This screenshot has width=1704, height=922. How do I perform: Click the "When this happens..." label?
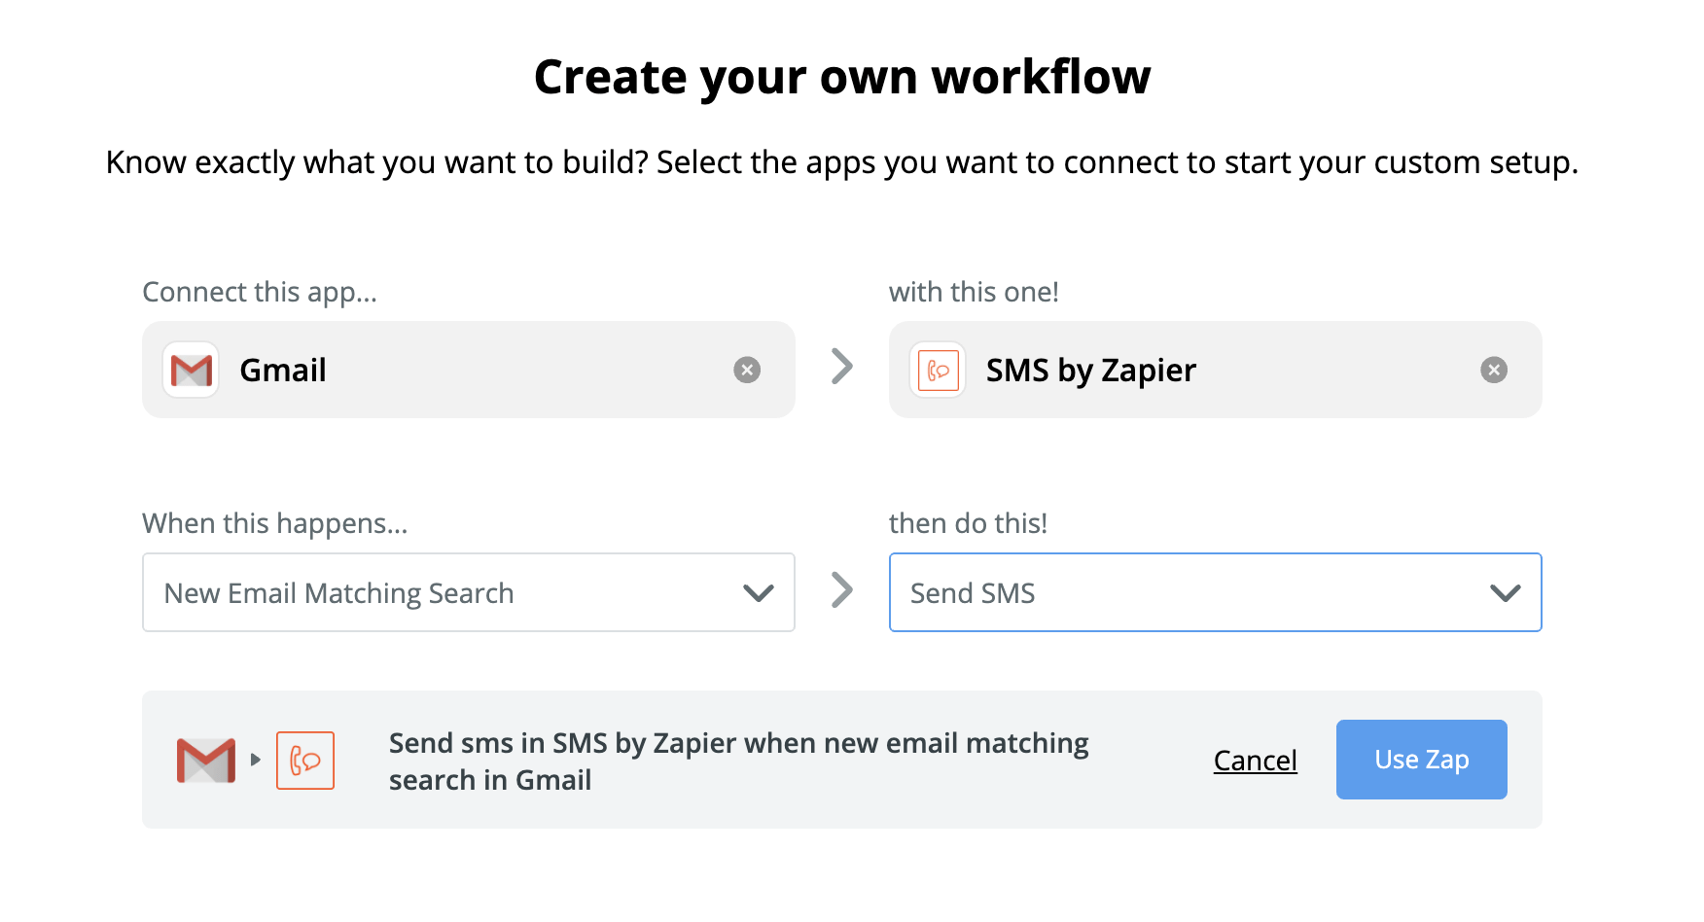[275, 523]
